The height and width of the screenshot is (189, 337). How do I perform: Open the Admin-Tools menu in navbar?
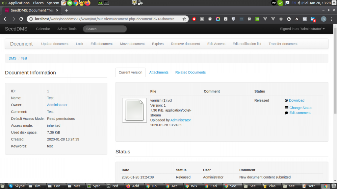tap(67, 29)
